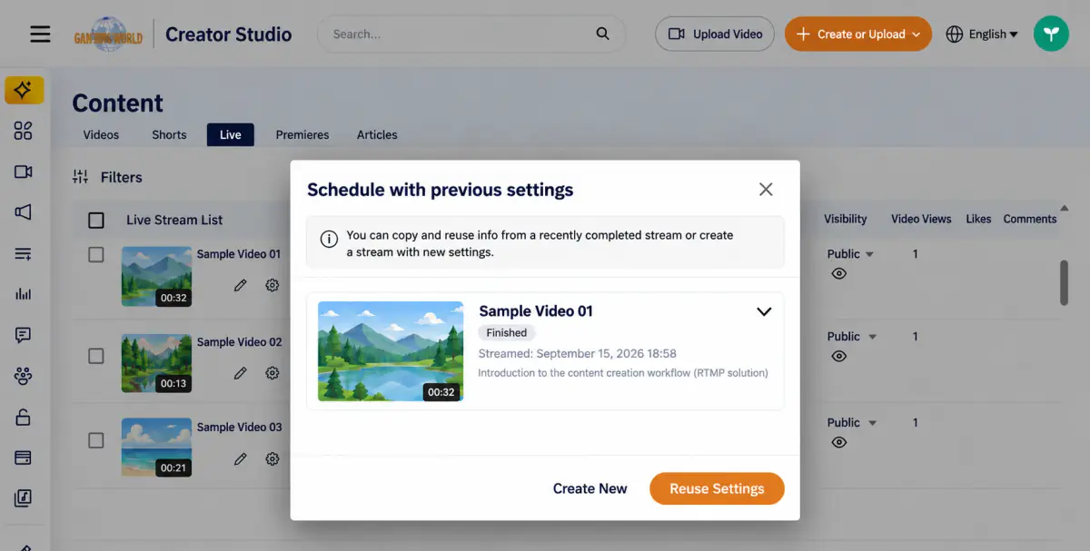Toggle eye icon in third Public row

839,442
